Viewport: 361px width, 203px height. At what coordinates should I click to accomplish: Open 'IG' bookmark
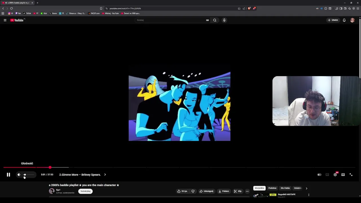tap(11, 13)
